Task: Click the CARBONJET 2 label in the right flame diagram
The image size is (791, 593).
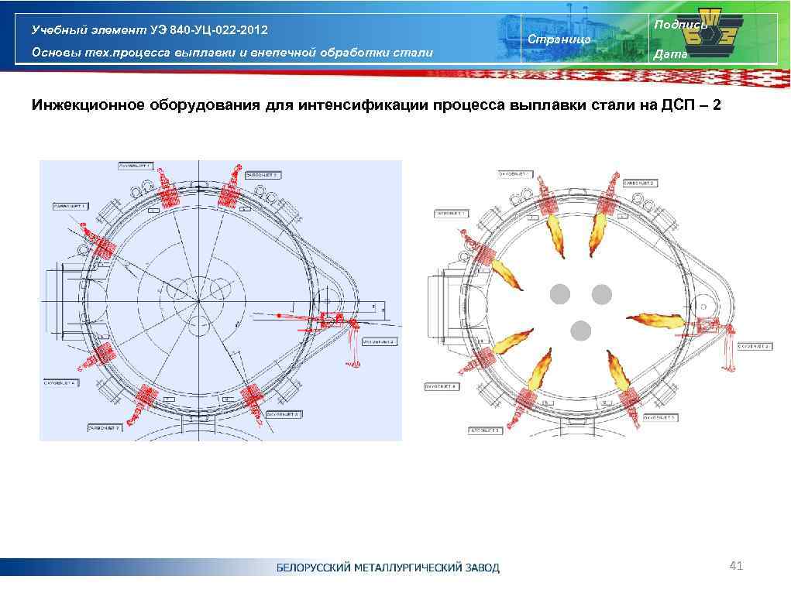Action: pyautogui.click(x=640, y=183)
